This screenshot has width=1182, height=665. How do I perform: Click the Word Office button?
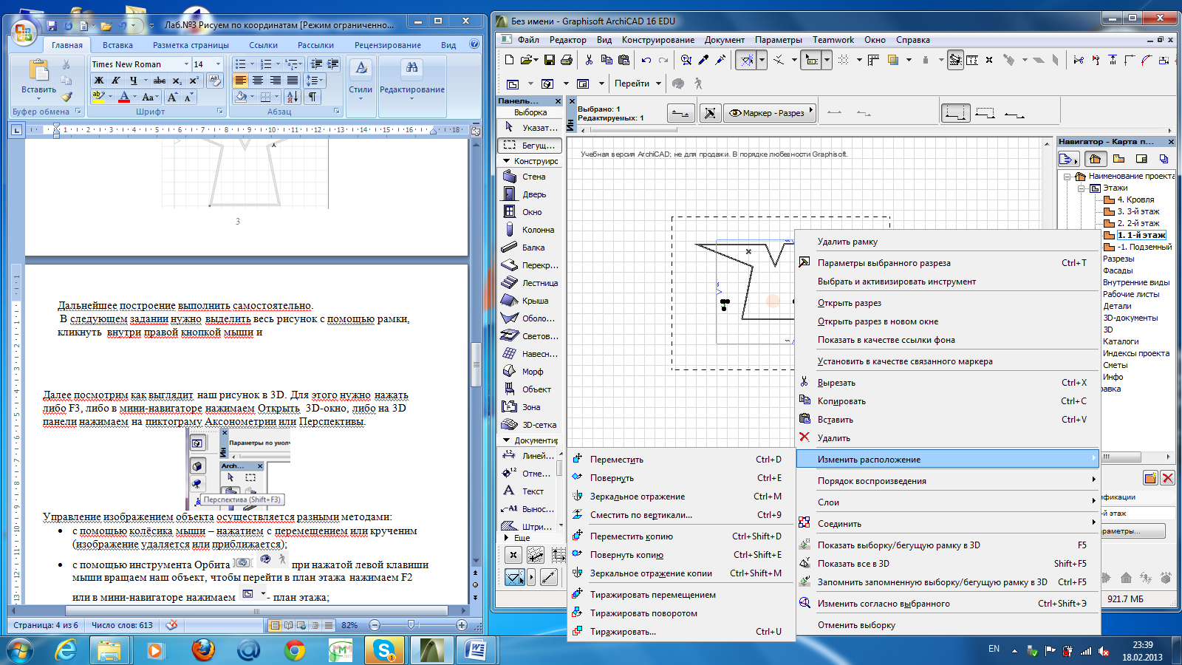[24, 32]
